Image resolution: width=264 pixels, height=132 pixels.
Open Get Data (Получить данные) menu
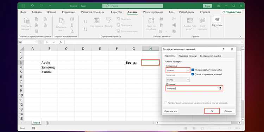click(x=26, y=24)
